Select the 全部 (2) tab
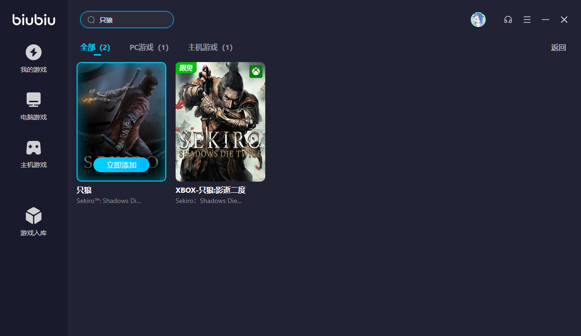Image resolution: width=581 pixels, height=336 pixels. coord(95,48)
